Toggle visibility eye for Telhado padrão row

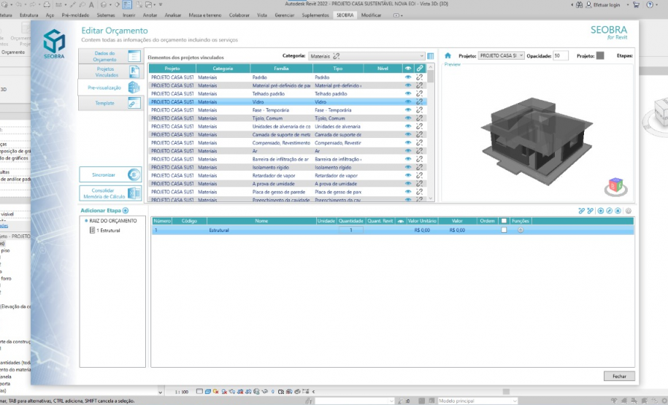click(x=407, y=93)
